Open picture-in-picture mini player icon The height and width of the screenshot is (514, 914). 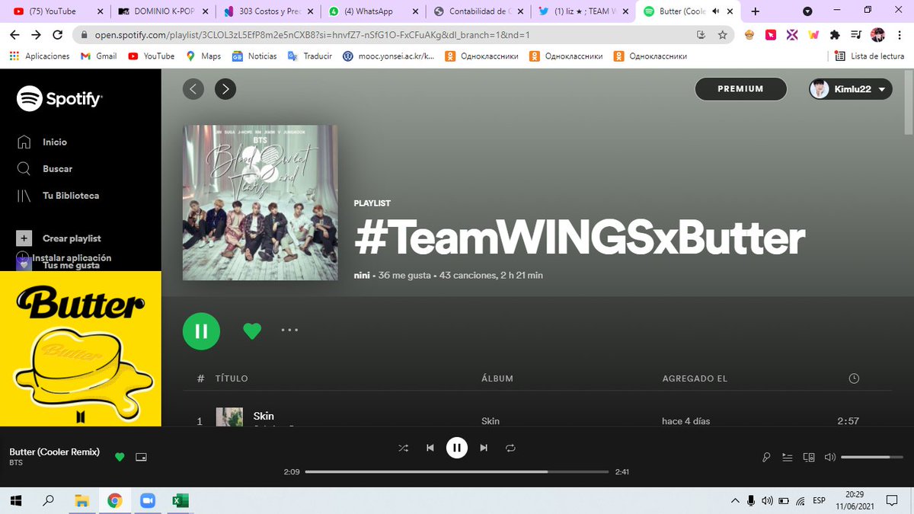pyautogui.click(x=140, y=457)
